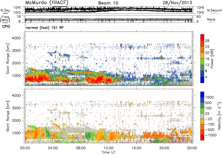Click the 'Power [dB]' colorbar label

click(212, 59)
